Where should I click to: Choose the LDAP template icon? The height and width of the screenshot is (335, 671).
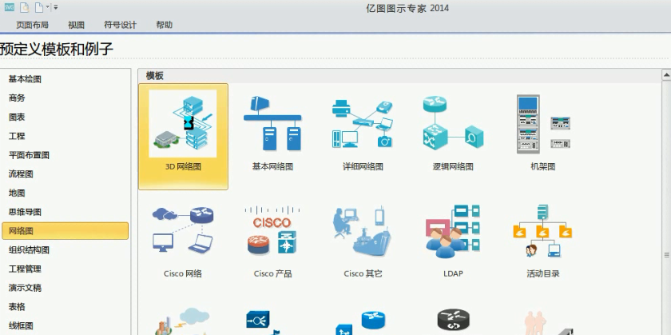(453, 231)
